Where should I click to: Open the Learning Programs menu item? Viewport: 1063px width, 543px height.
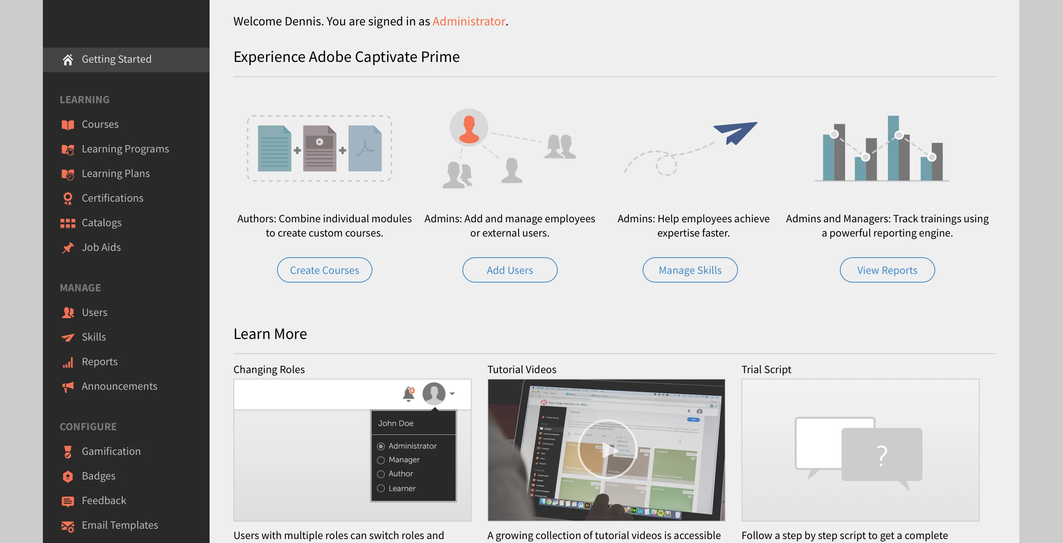click(125, 149)
